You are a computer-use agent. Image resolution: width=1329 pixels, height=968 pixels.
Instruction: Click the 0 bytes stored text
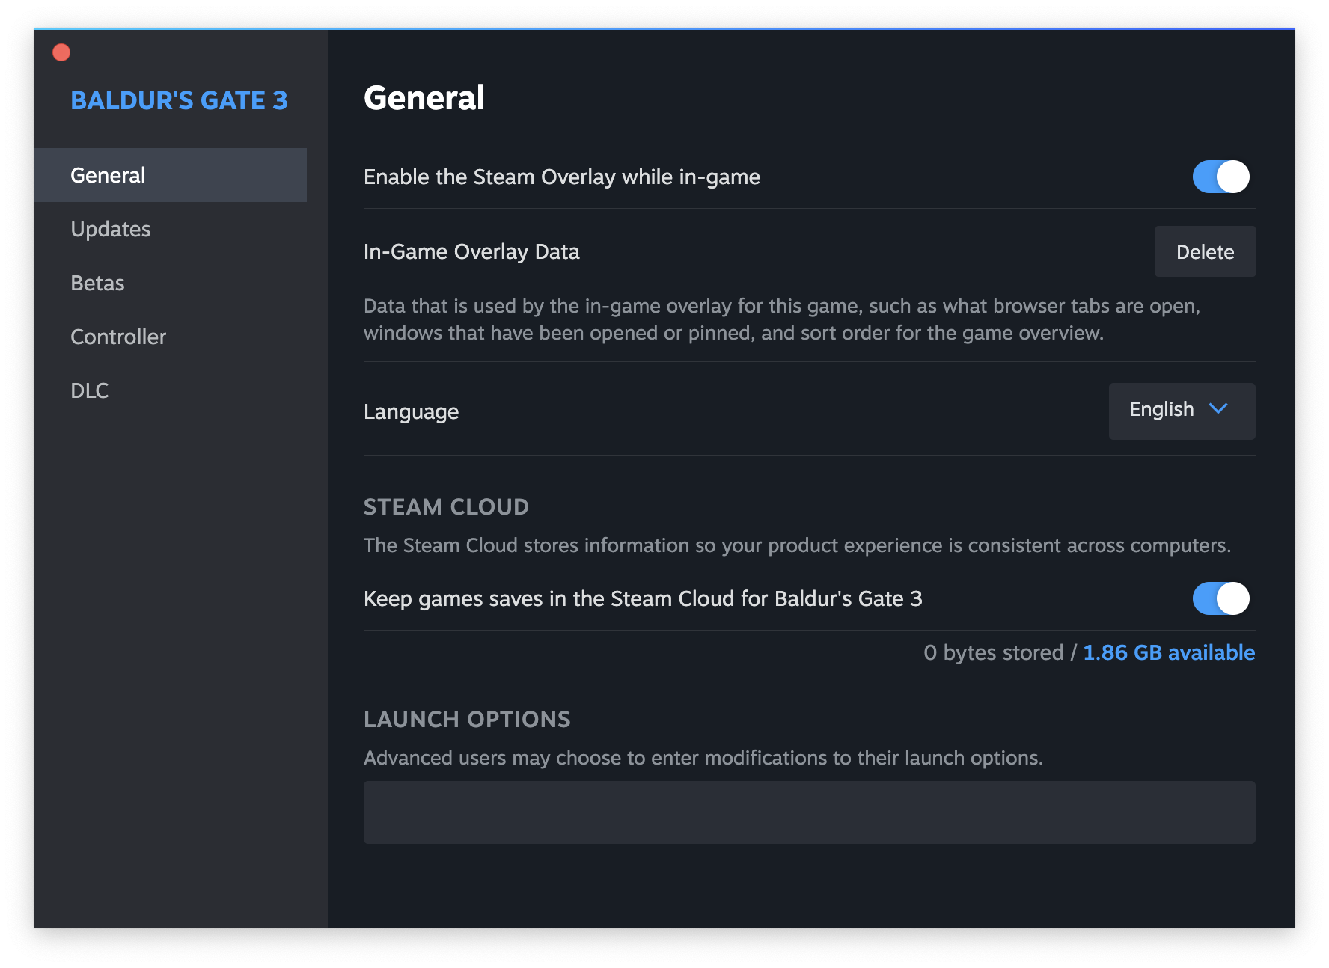[x=993, y=652]
